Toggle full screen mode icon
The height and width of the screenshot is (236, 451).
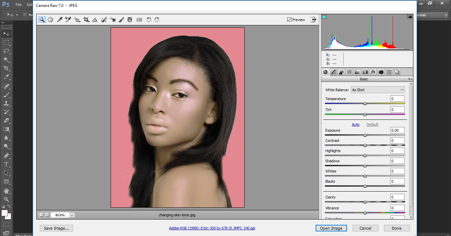click(x=313, y=20)
